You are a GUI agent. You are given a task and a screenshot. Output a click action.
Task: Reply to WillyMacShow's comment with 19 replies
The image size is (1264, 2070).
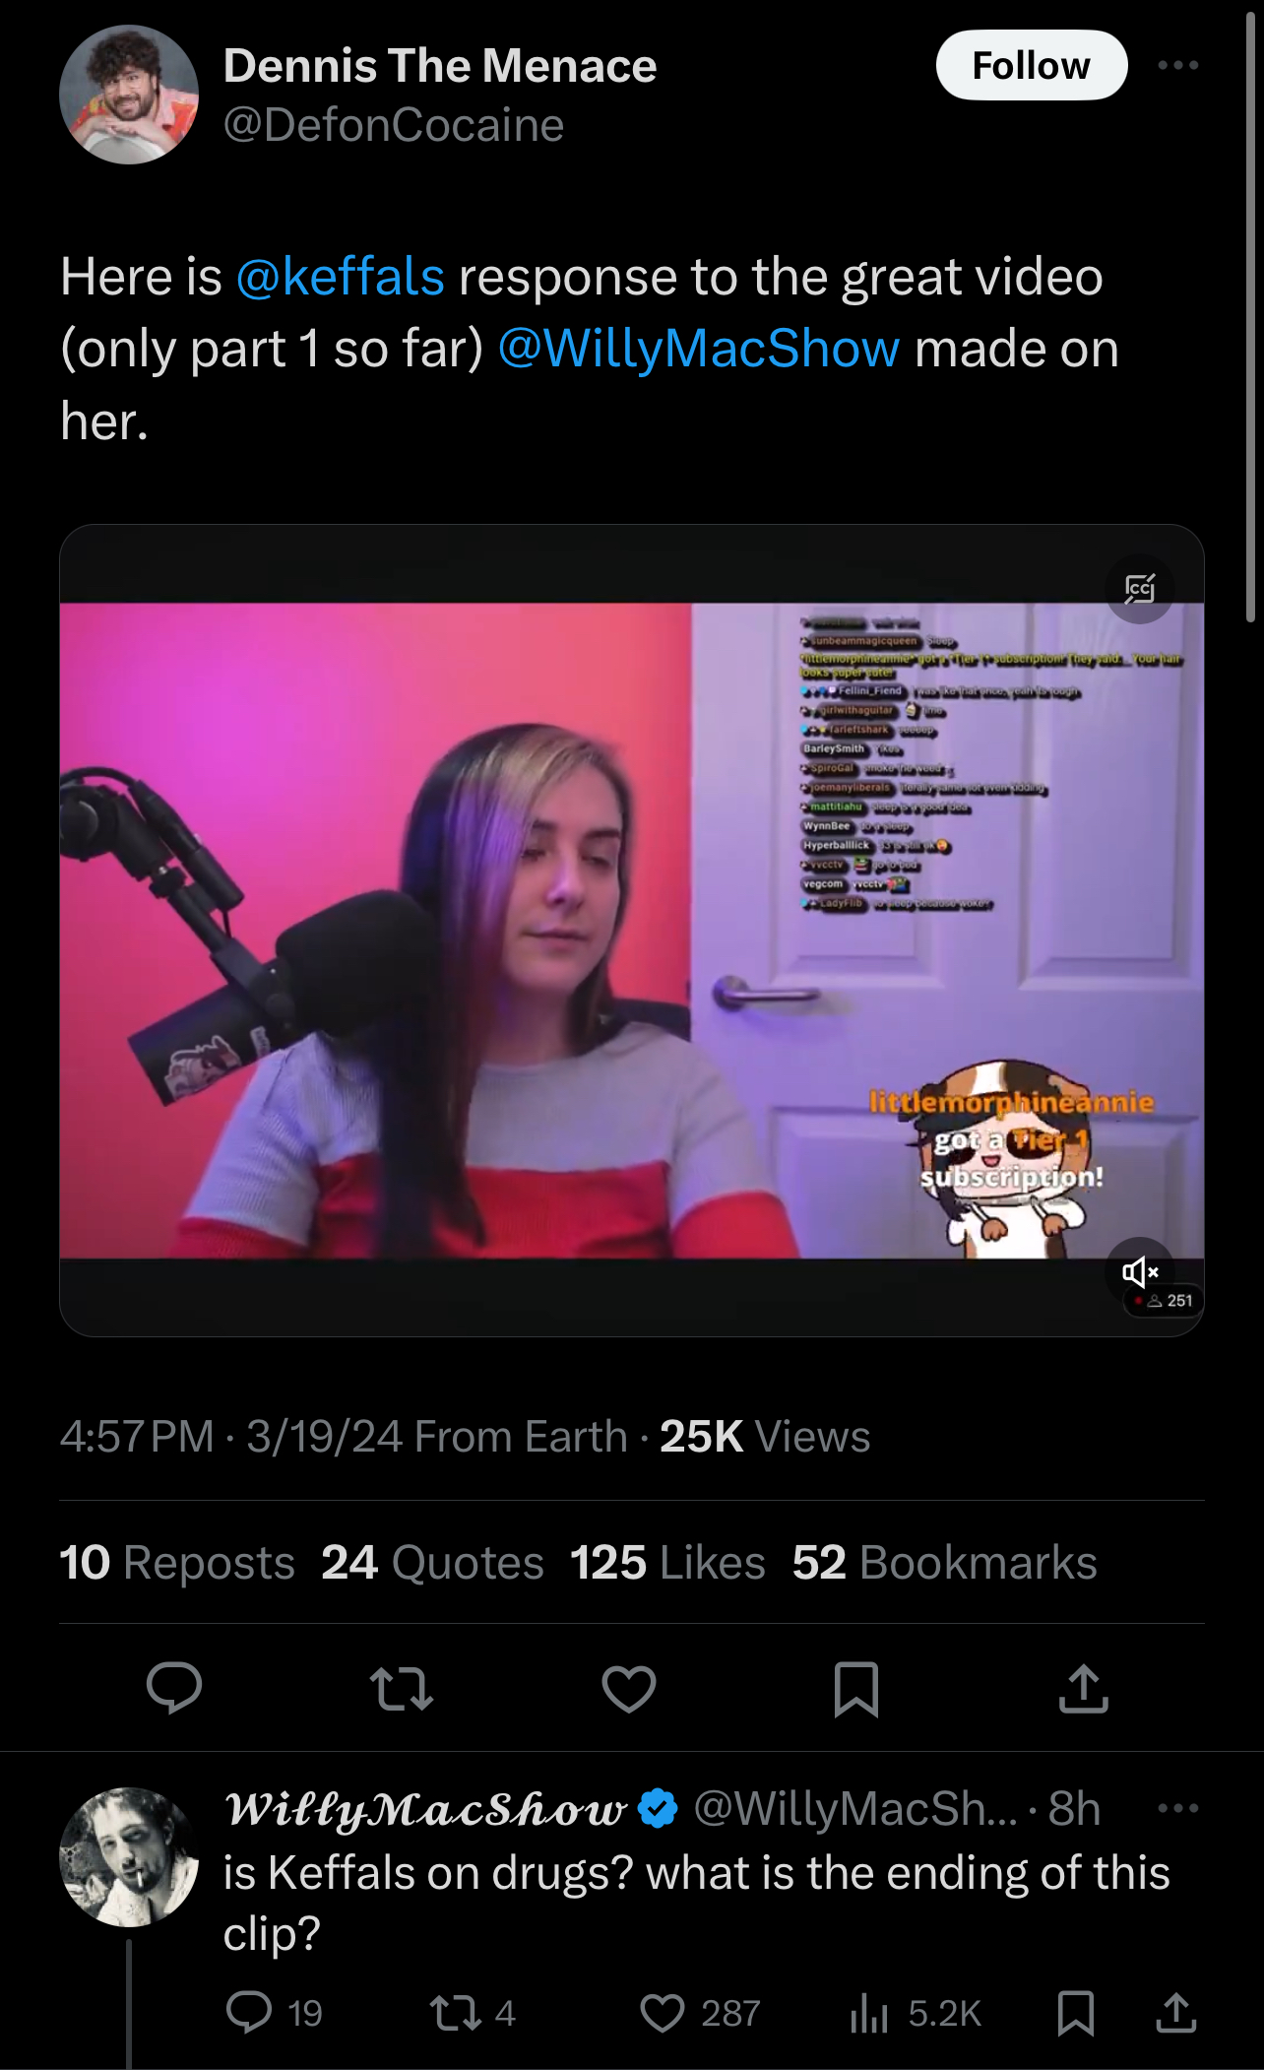(274, 2013)
